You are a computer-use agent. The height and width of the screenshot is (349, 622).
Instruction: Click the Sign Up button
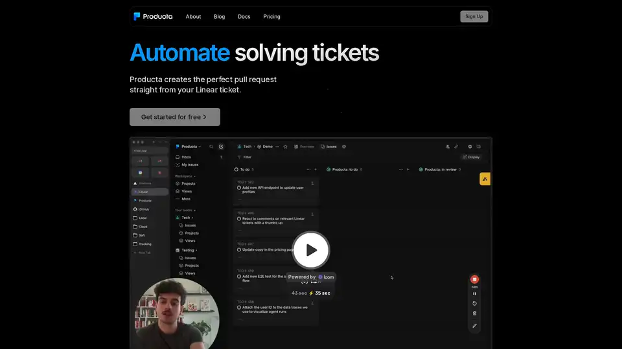tap(474, 17)
